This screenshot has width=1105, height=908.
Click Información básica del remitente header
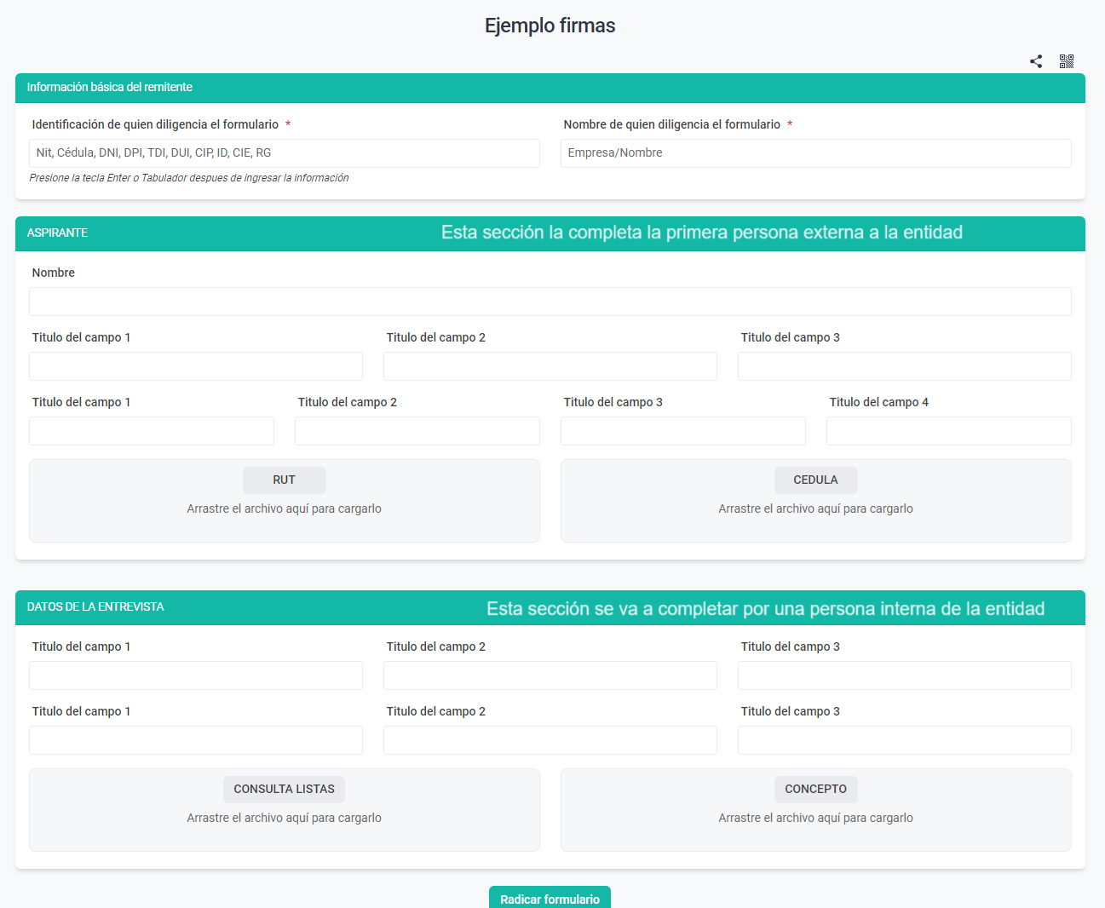pyautogui.click(x=109, y=87)
